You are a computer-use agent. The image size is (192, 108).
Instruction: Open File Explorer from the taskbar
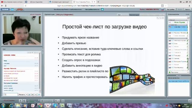[18, 106]
